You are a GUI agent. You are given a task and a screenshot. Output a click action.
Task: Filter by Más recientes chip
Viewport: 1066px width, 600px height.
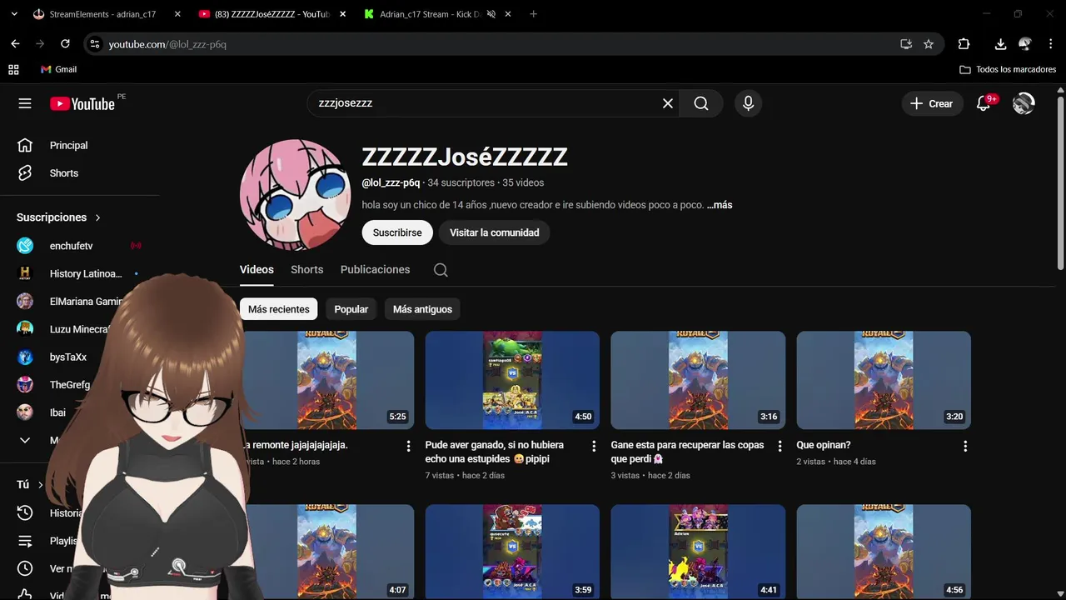278,309
